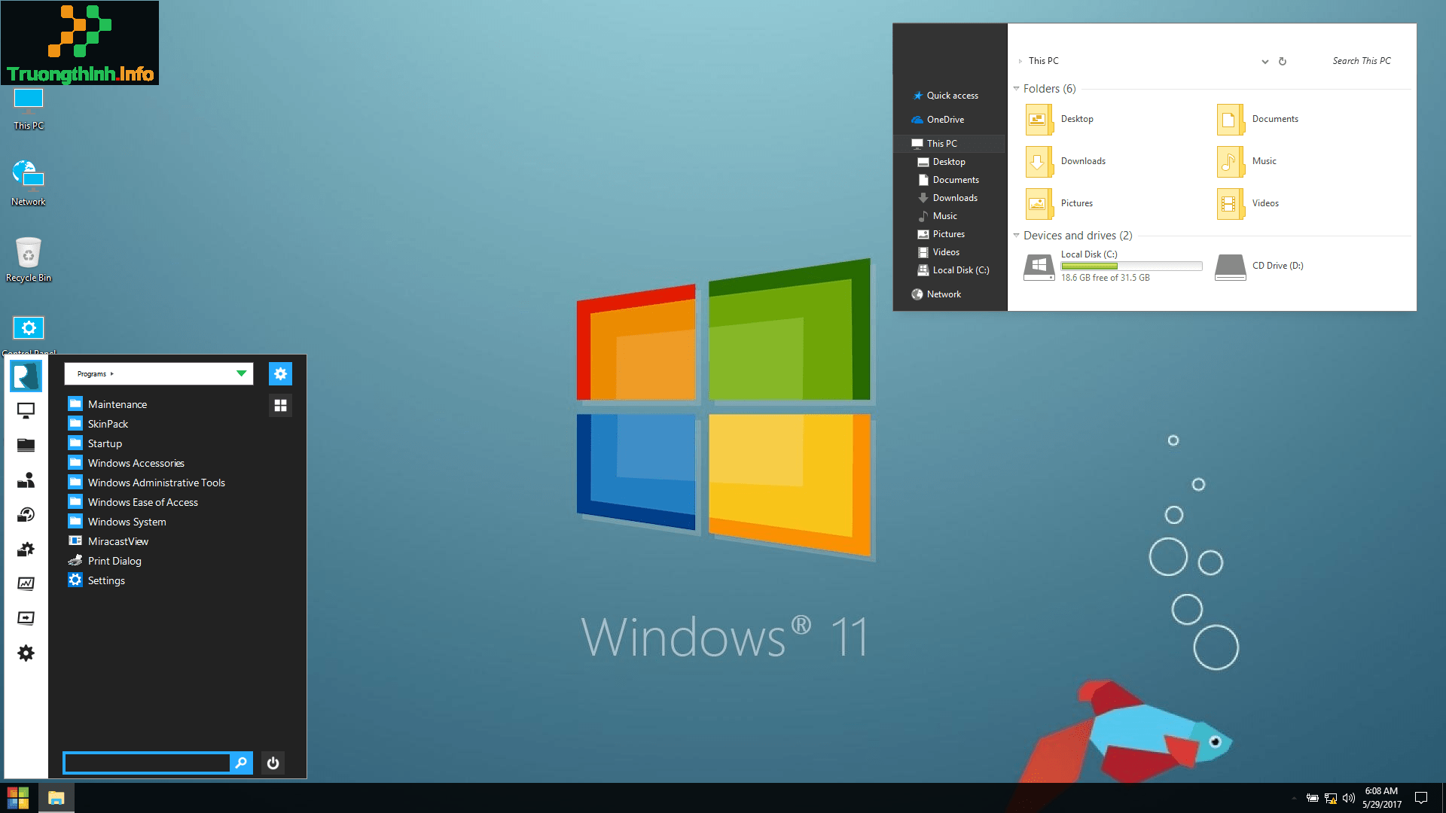Open the Downloads folder in Explorer pane
Viewport: 1446px width, 813px height.
coord(1066,161)
